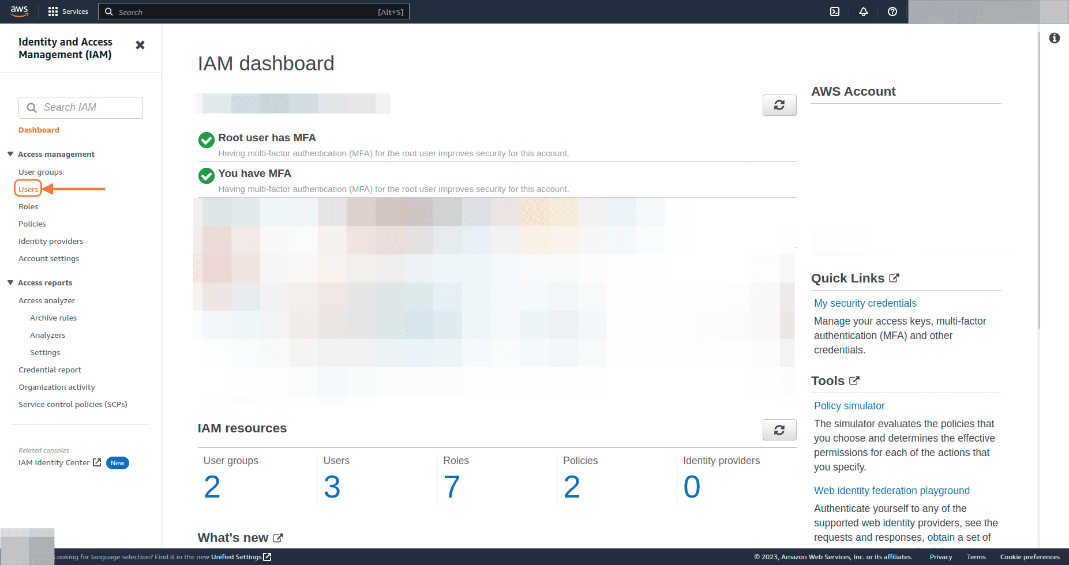Open Service control policies (SCPs)

click(x=73, y=404)
